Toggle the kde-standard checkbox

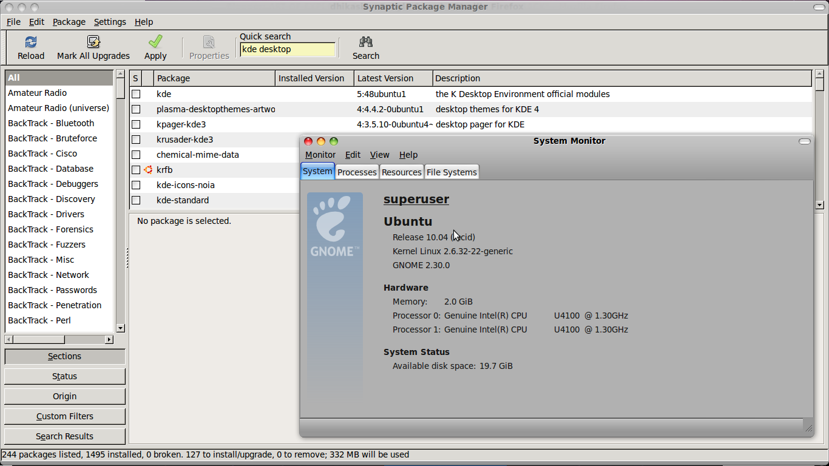tap(136, 200)
